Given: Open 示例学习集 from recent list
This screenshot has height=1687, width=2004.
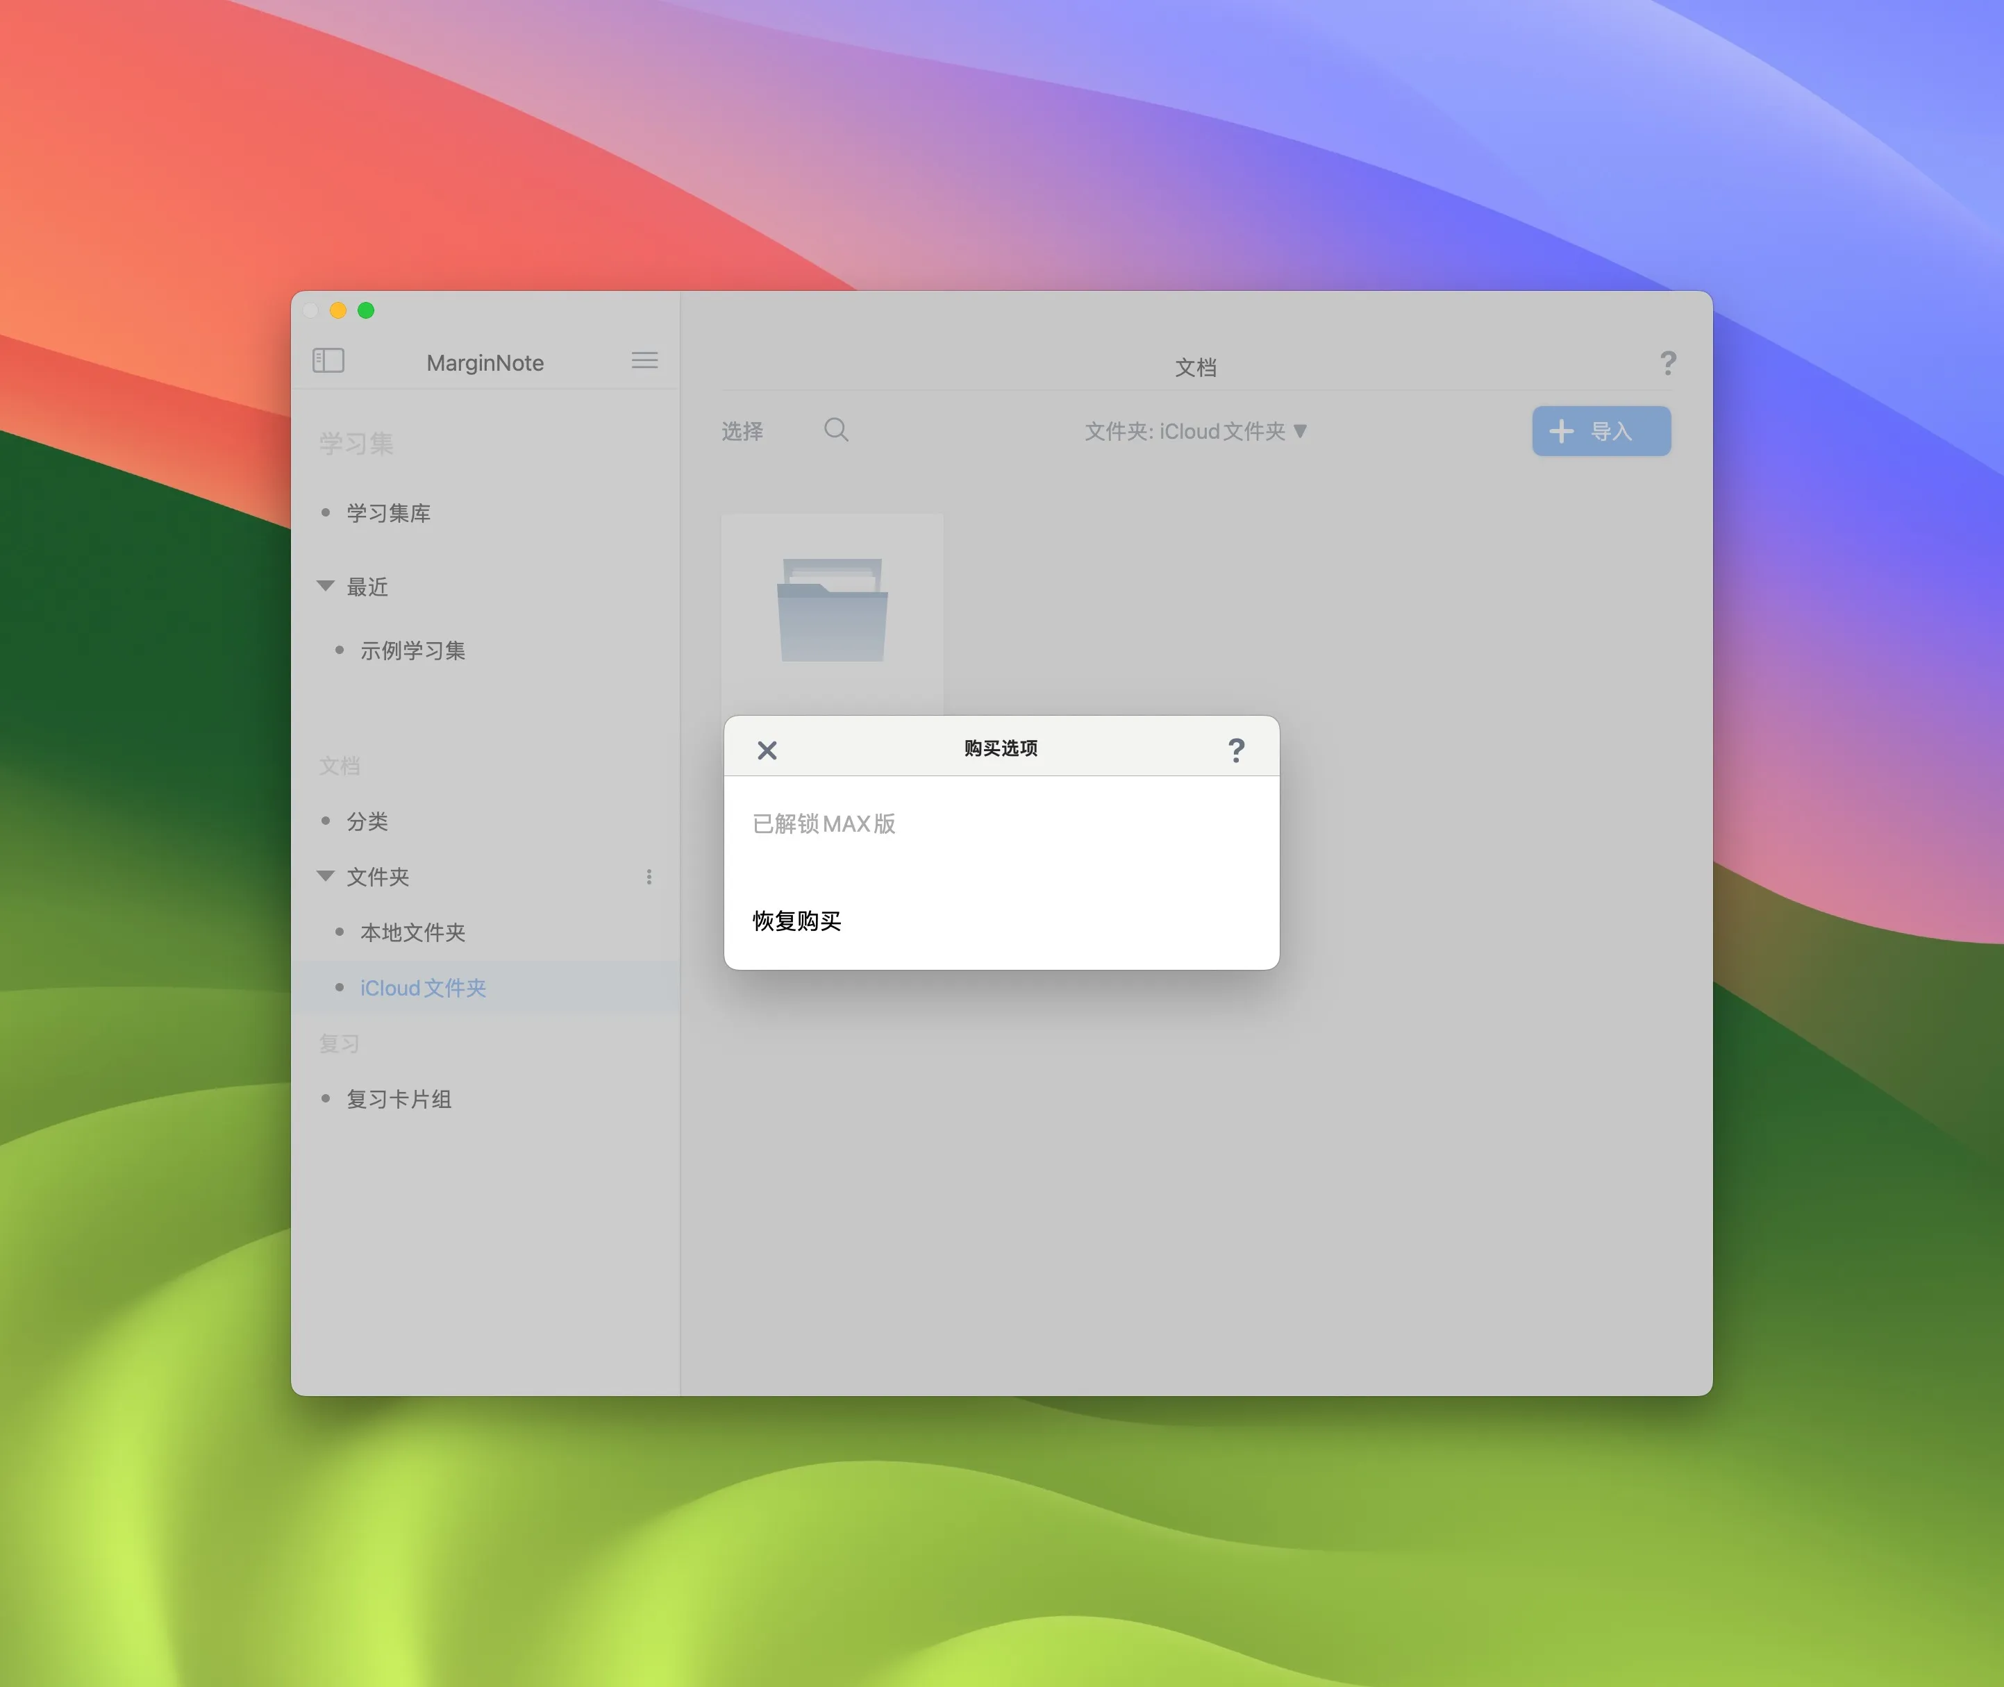Looking at the screenshot, I should pos(412,651).
